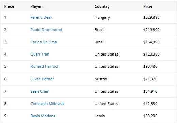The height and width of the screenshot is (123, 180).
Task: Open Quan Tran player page
Action: click(40, 54)
